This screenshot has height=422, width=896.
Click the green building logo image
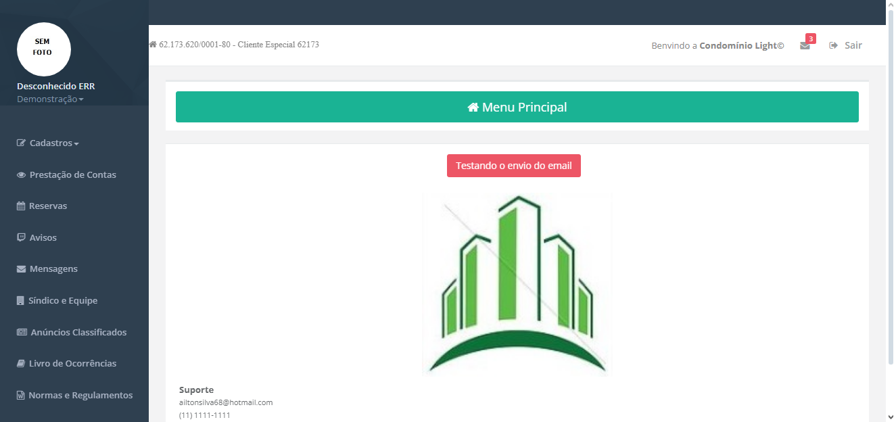coord(517,284)
